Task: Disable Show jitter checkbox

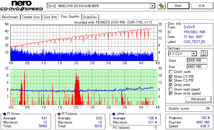Action: pyautogui.click(x=171, y=85)
